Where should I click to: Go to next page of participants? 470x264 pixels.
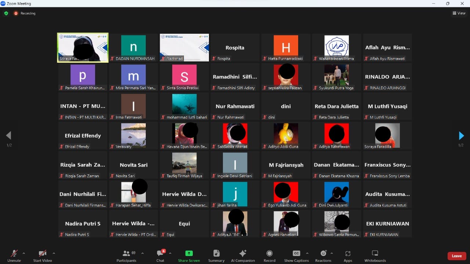[x=461, y=136]
